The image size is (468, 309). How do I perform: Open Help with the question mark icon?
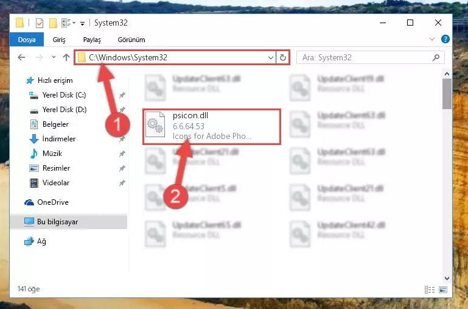coord(445,39)
